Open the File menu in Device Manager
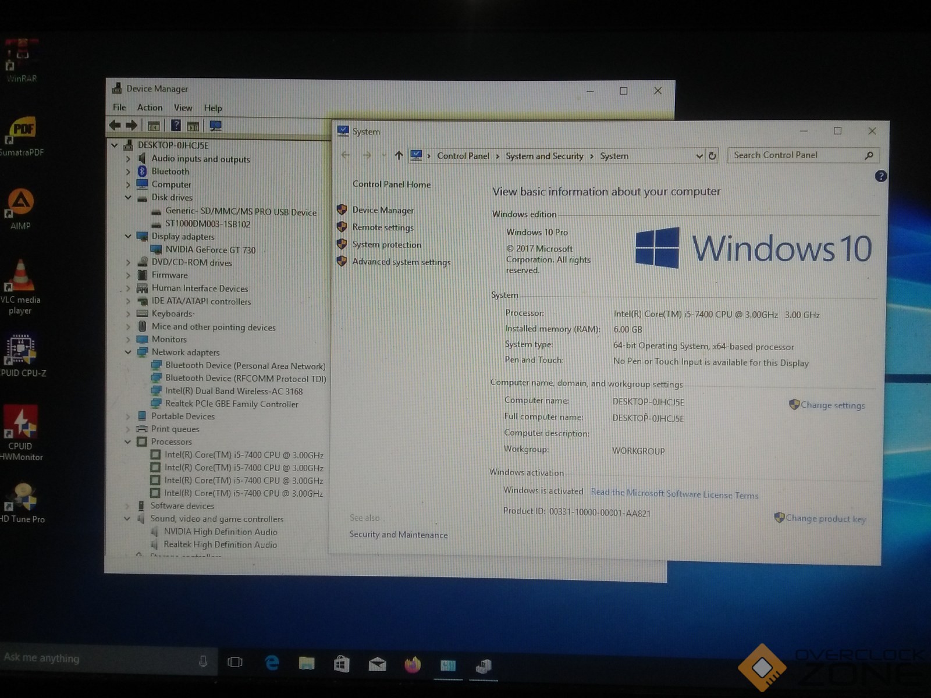Screen dimensions: 931x698 [x=119, y=108]
